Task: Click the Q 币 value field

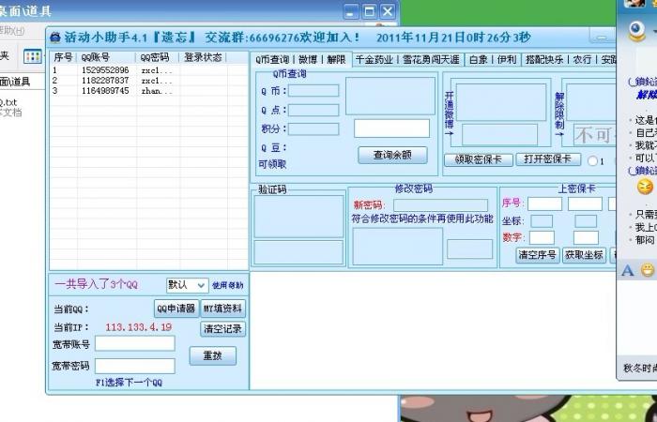Action: pos(313,90)
